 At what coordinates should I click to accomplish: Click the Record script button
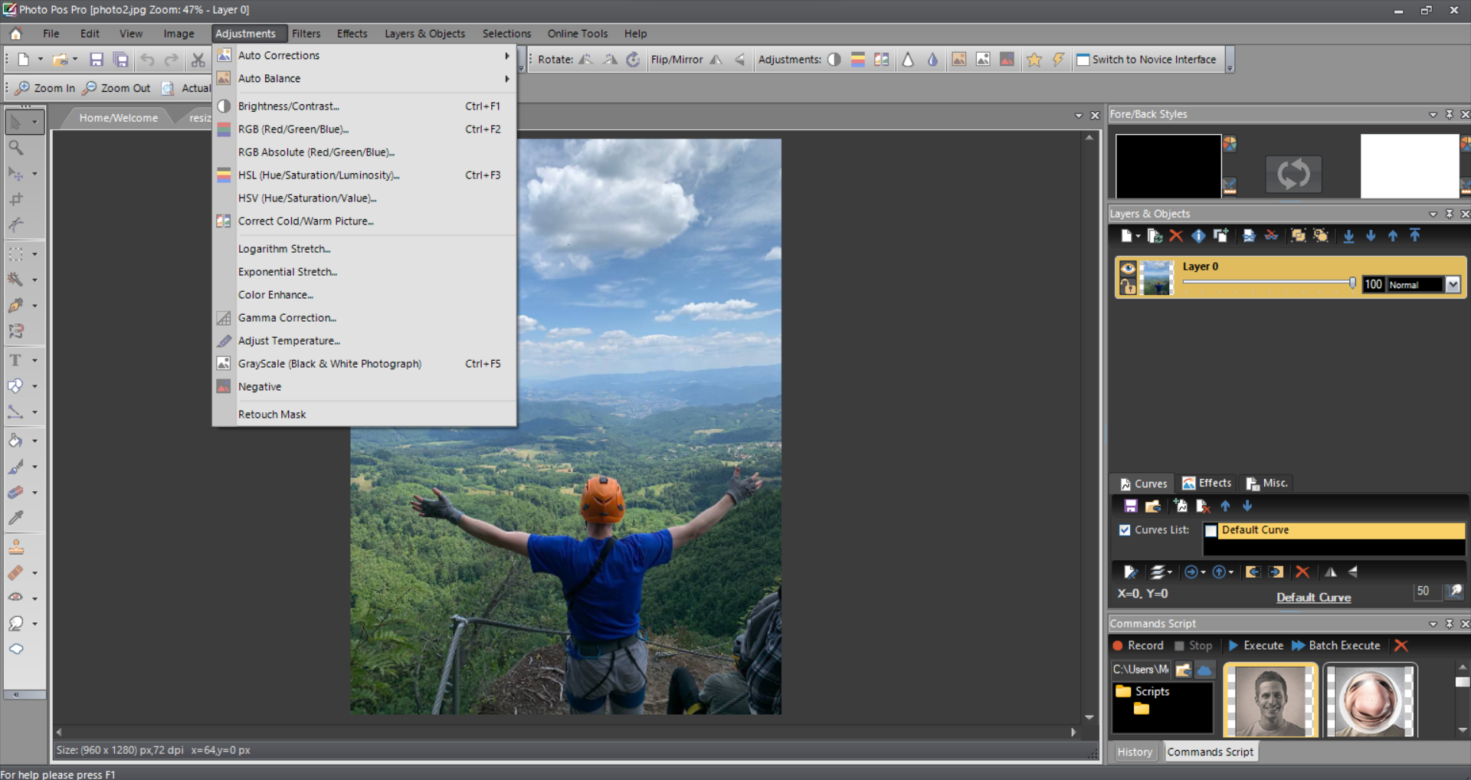point(1138,646)
